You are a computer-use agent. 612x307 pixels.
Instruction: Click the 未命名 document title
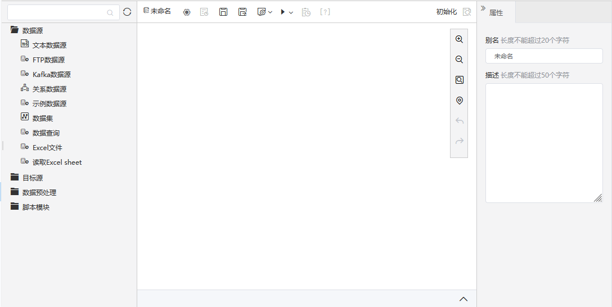point(161,11)
